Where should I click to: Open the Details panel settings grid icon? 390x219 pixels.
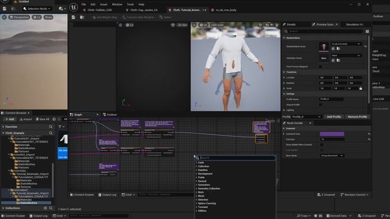(x=367, y=31)
